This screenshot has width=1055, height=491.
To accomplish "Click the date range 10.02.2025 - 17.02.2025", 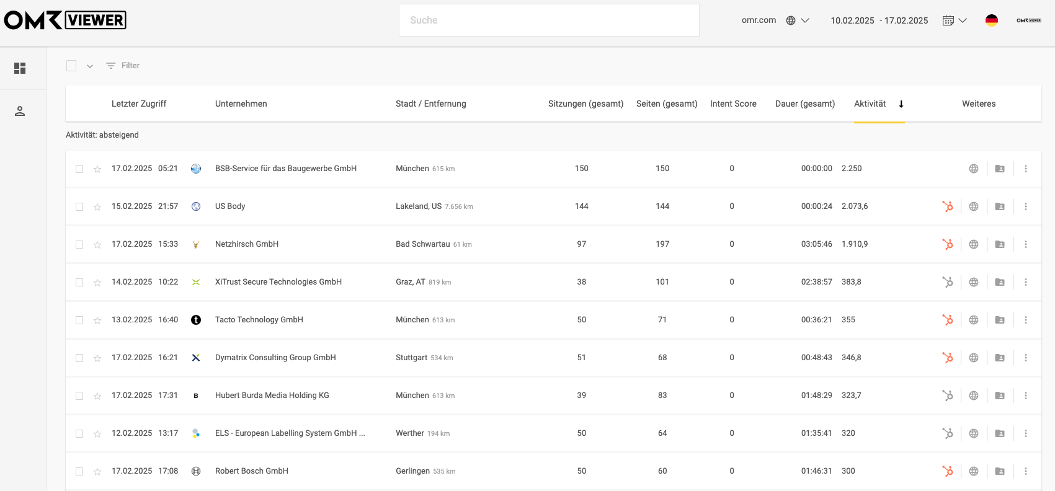I will pos(879,20).
